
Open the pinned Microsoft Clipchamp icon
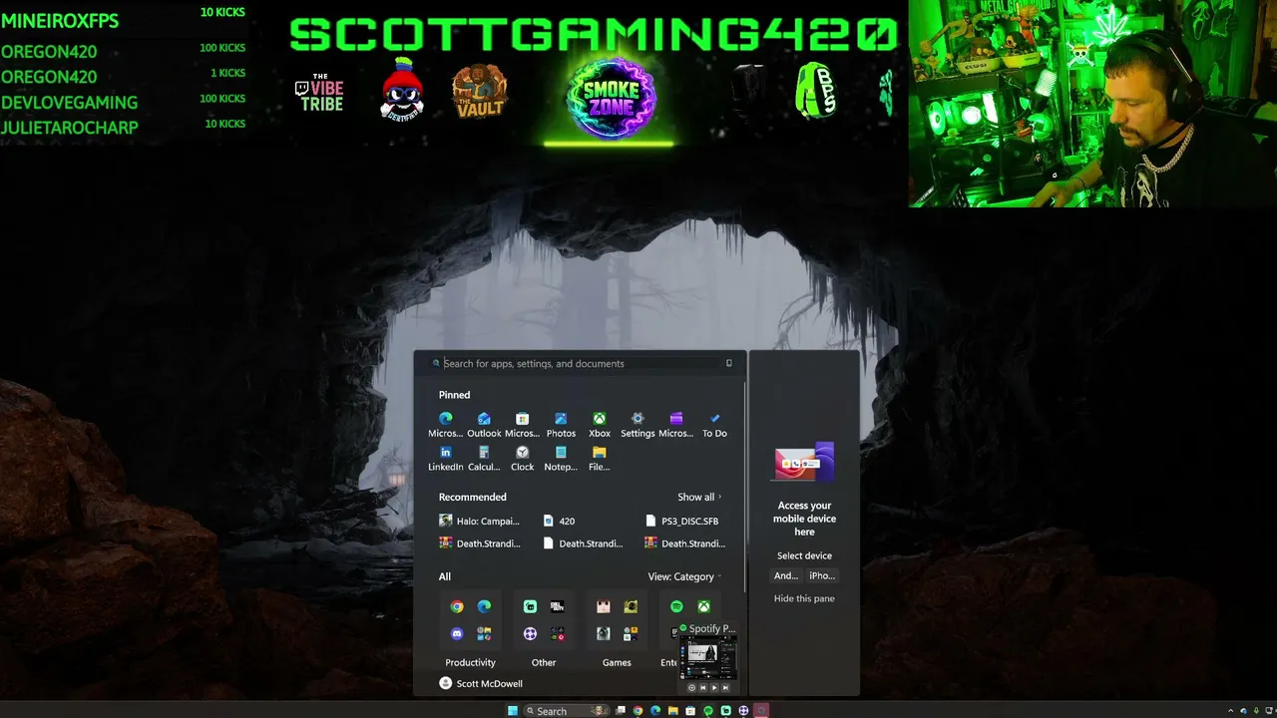(675, 425)
